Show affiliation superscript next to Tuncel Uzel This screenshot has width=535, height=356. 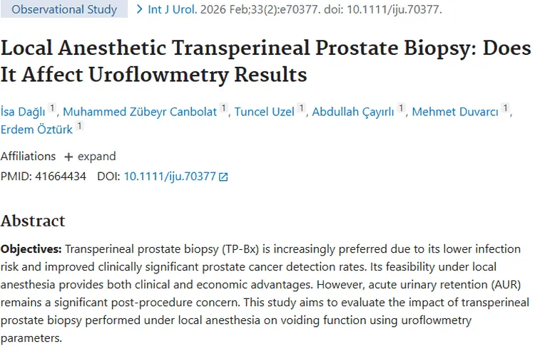[302, 108]
